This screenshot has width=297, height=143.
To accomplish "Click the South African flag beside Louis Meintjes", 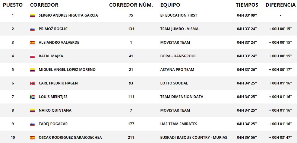I will pyautogui.click(x=32, y=97).
